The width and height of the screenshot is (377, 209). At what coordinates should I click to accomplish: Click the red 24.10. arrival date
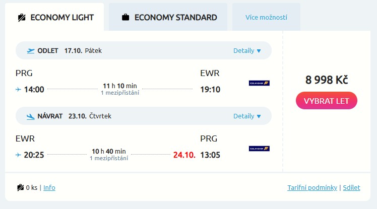(x=184, y=155)
